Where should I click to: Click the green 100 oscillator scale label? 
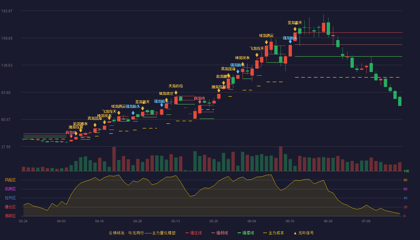click(x=406, y=171)
